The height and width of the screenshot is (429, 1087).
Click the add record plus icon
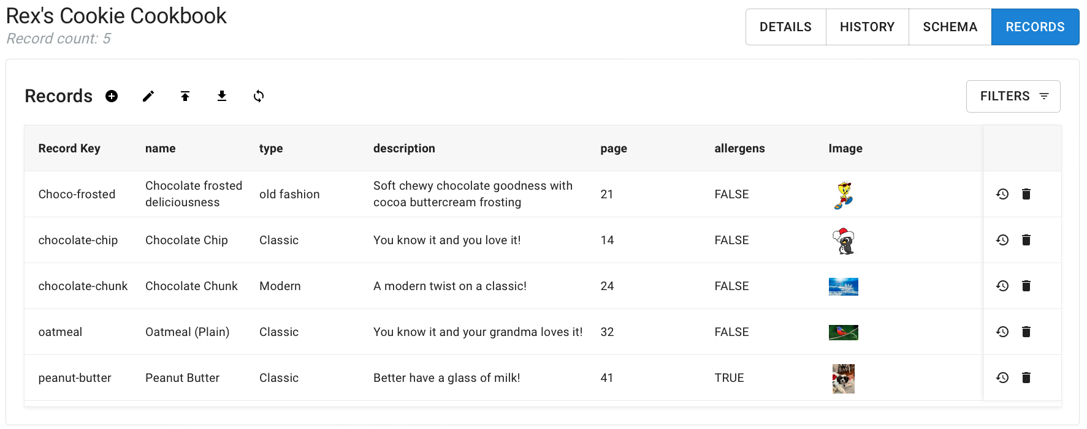pos(112,96)
